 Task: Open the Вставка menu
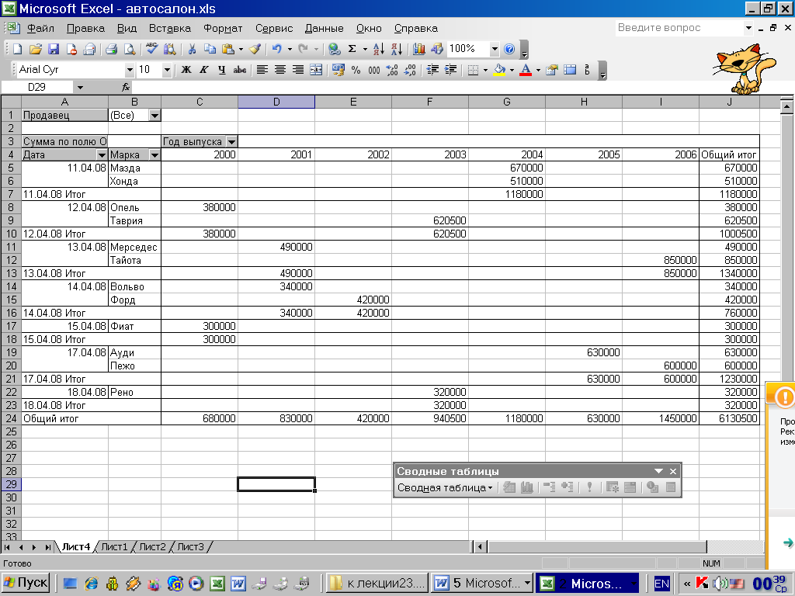pos(170,29)
